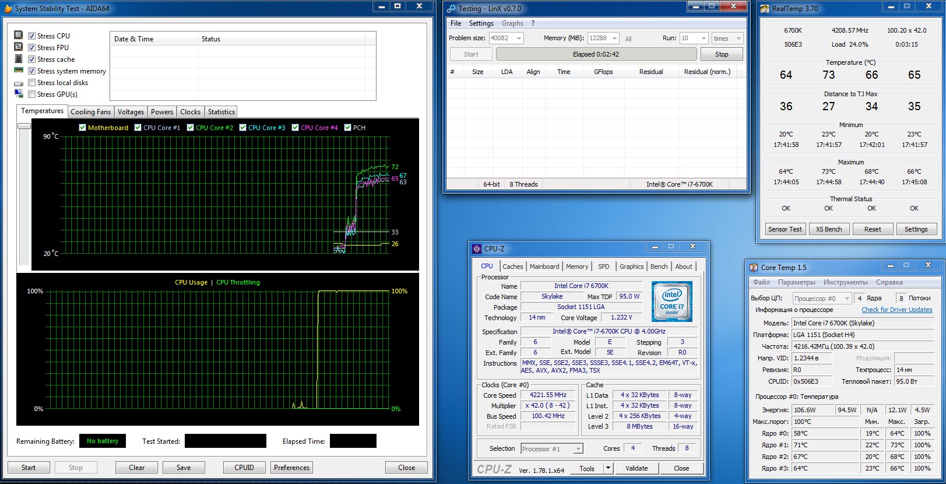Click the Intel Core i7 logo in CPU-Z
The height and width of the screenshot is (484, 946).
[x=671, y=301]
